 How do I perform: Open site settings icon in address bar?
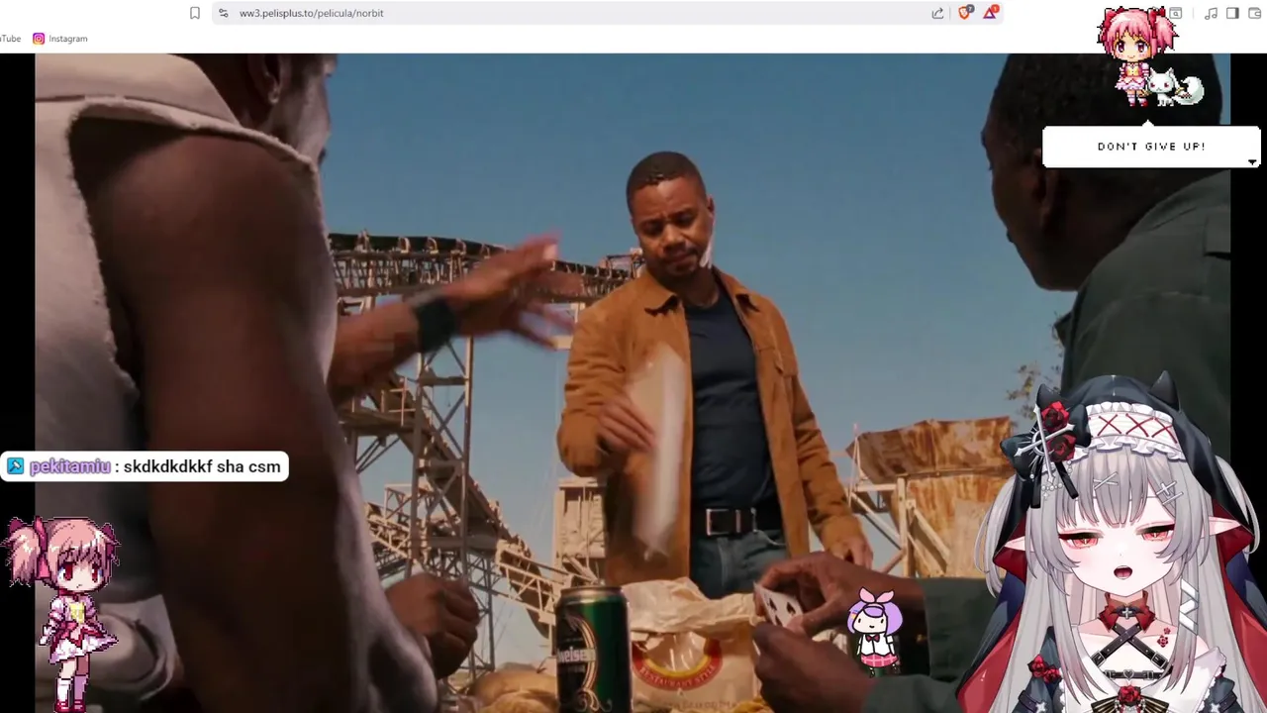tap(223, 13)
